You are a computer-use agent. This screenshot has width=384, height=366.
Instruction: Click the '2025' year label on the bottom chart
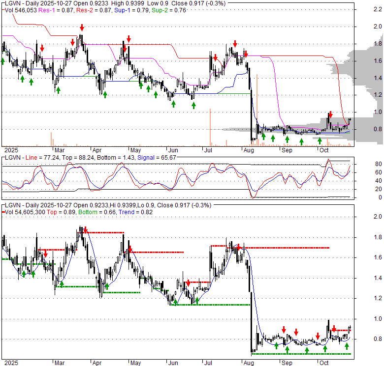pos(11,363)
